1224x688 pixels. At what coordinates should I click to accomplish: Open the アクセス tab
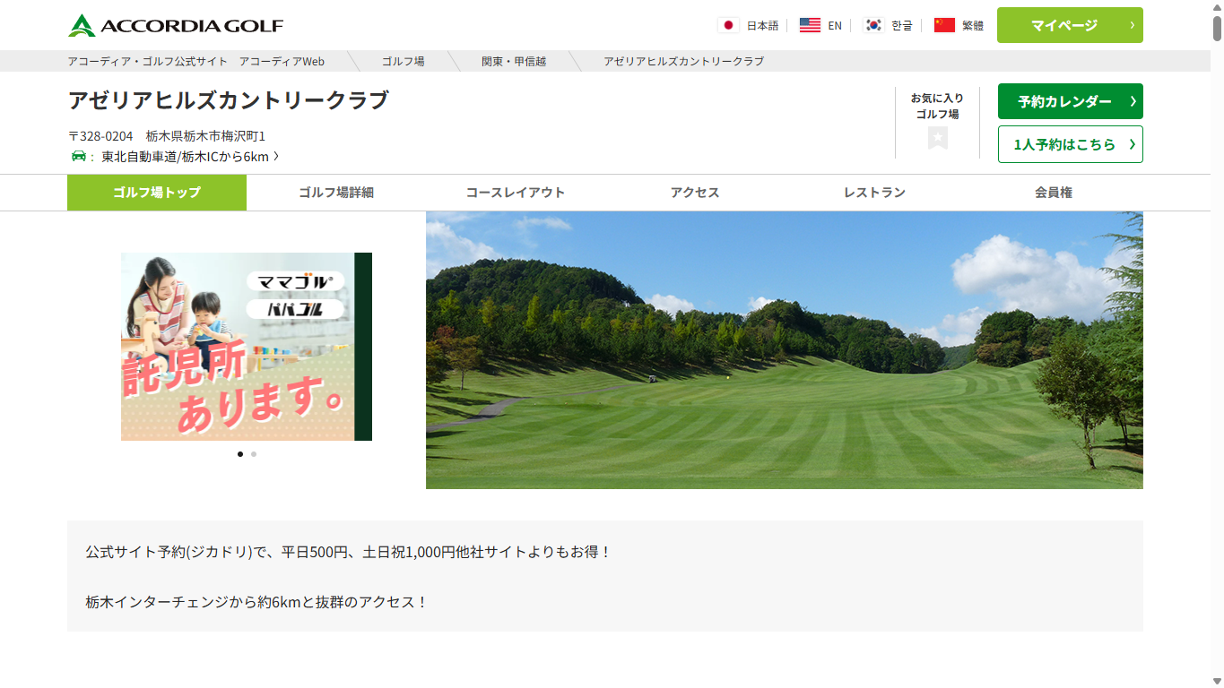695,193
